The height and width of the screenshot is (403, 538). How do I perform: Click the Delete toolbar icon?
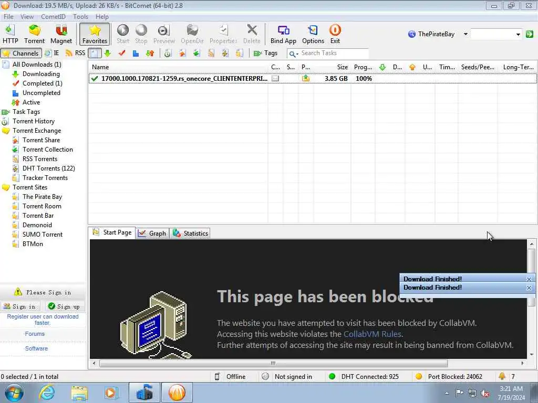252,34
